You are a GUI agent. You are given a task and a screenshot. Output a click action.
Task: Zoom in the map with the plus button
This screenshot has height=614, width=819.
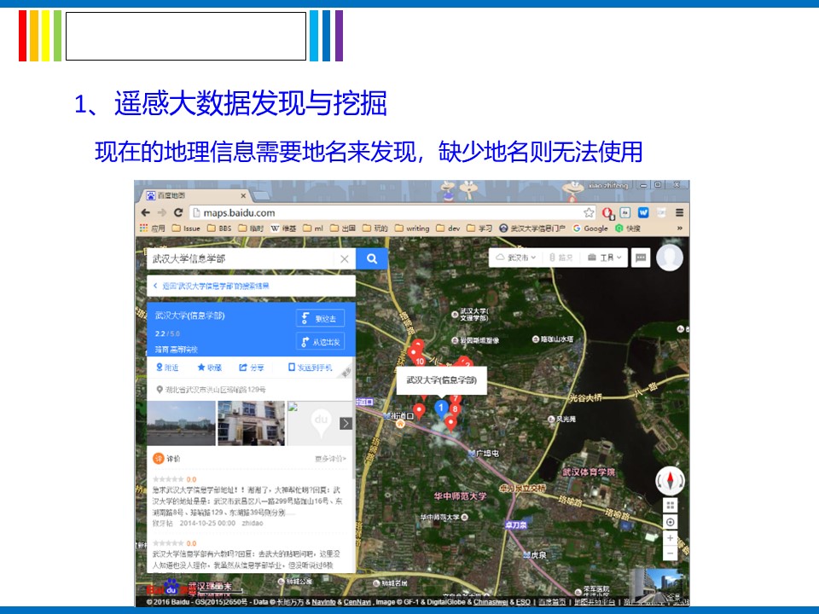[671, 538]
